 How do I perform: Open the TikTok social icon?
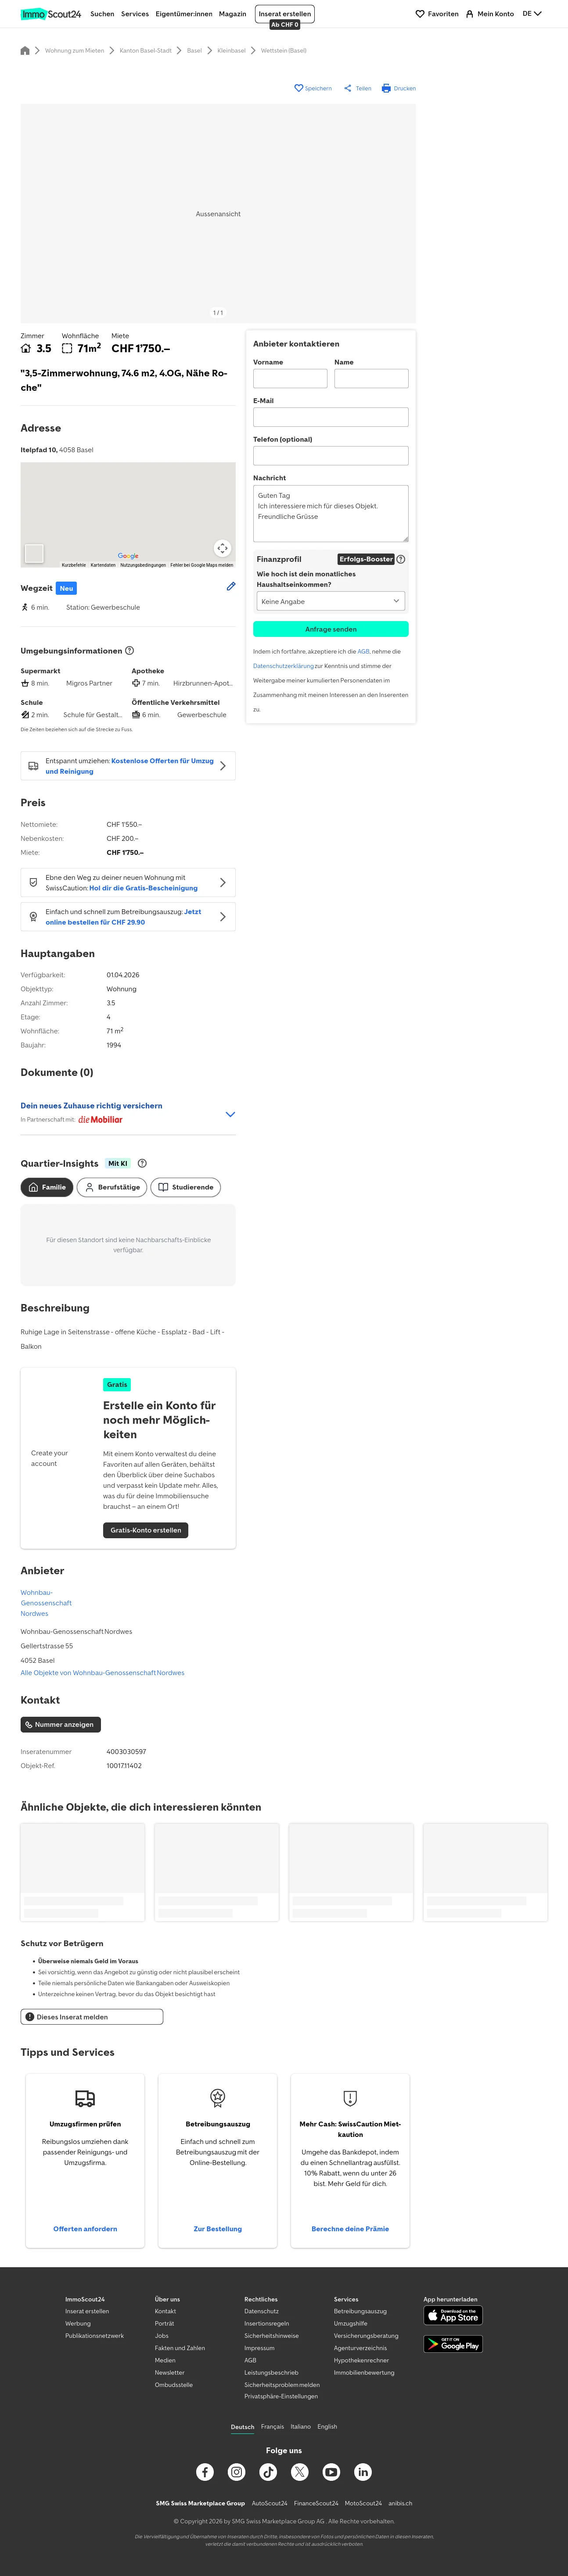coord(268,2471)
